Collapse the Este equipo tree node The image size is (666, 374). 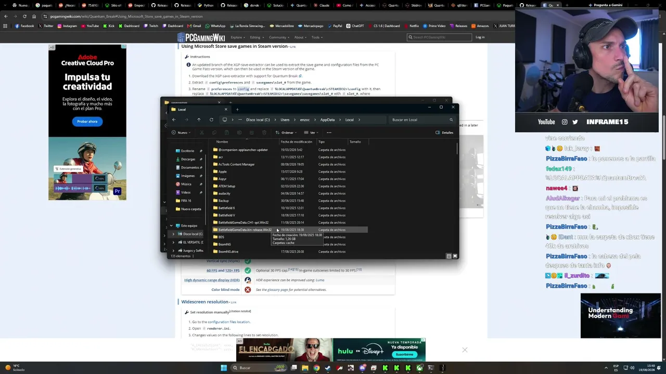pos(171,226)
